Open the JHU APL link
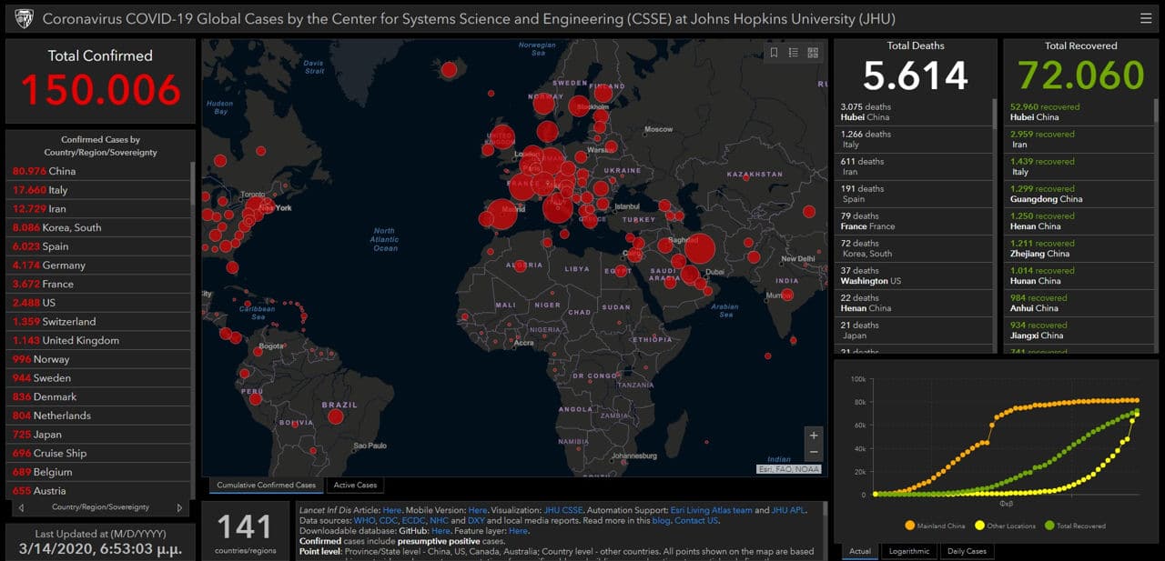 [789, 510]
